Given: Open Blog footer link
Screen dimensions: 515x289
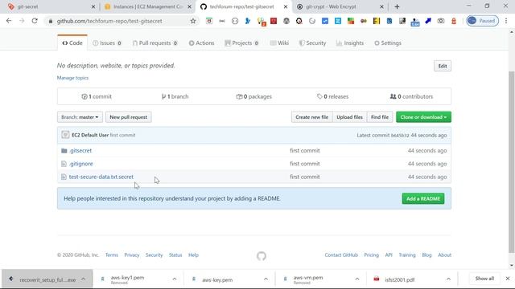Looking at the screenshot, I should click(x=426, y=255).
